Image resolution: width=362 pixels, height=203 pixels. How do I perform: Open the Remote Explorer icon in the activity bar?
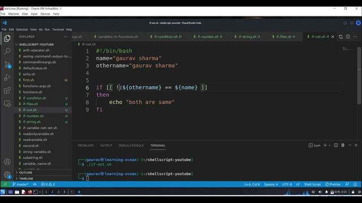[x=7, y=103]
